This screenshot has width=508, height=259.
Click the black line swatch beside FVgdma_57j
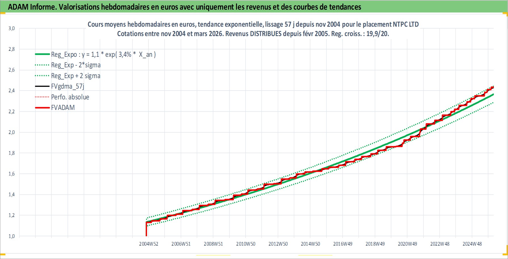coord(42,86)
